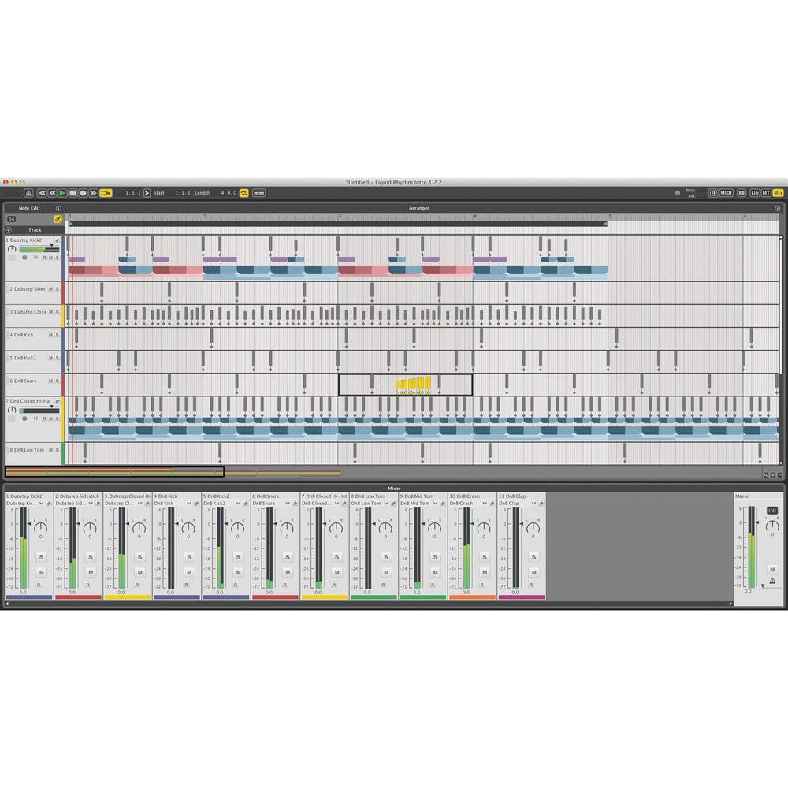Open the DnB Snare instrument dropdown
This screenshot has height=788, width=788.
[x=286, y=503]
